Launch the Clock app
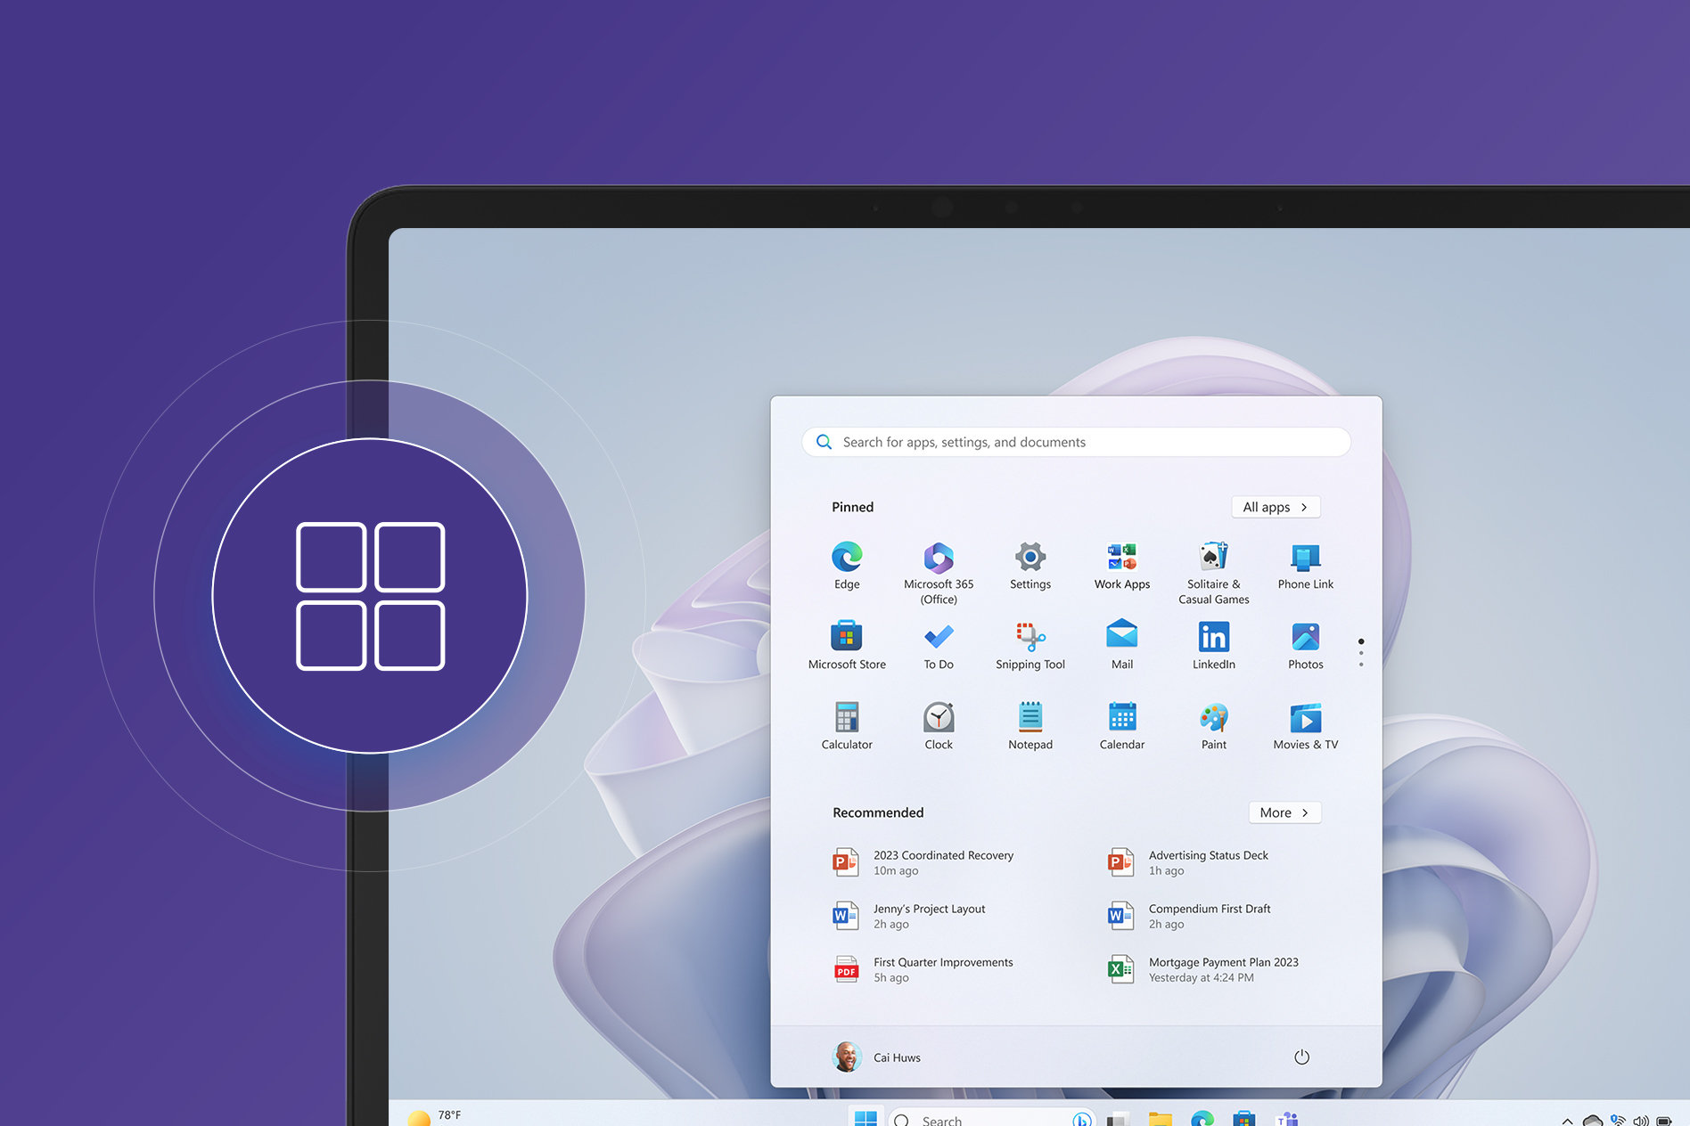 click(938, 720)
